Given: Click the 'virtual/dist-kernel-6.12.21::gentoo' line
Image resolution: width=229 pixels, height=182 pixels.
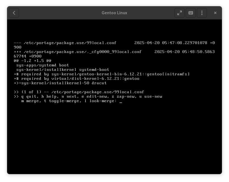Looking at the screenshot, I should tap(77, 79).
